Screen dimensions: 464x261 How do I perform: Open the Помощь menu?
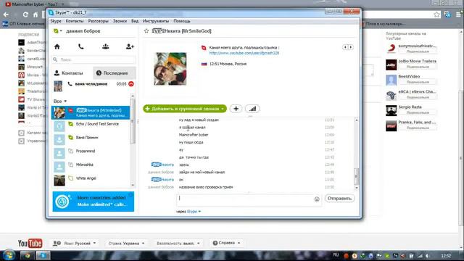182,21
